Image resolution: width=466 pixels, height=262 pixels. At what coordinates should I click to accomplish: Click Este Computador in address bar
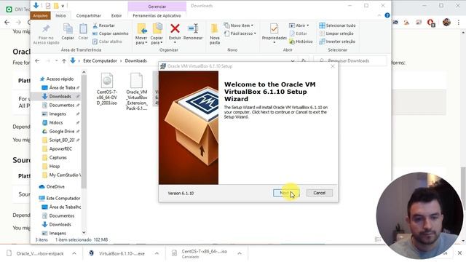point(100,61)
